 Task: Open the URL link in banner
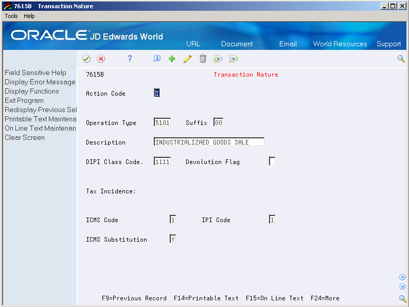click(193, 44)
